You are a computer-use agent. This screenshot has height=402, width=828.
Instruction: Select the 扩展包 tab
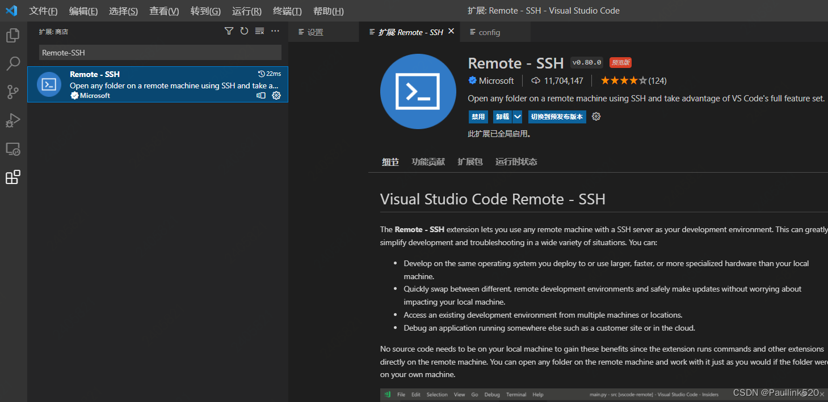[470, 162]
